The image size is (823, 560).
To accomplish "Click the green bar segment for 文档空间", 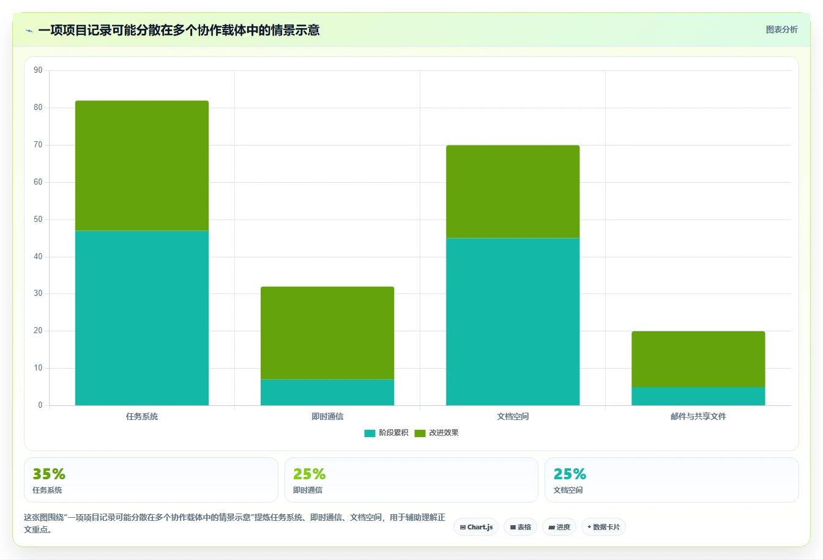I will click(513, 191).
